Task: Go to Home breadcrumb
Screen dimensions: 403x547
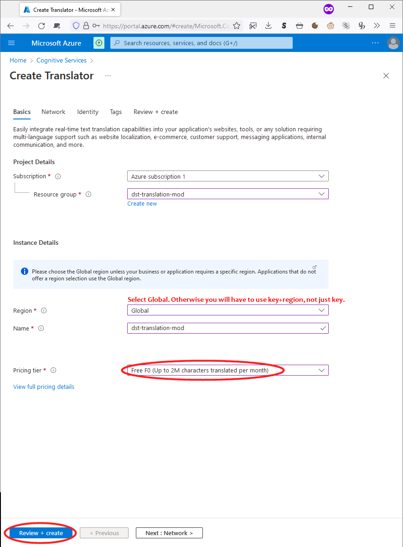Action: pyautogui.click(x=18, y=61)
